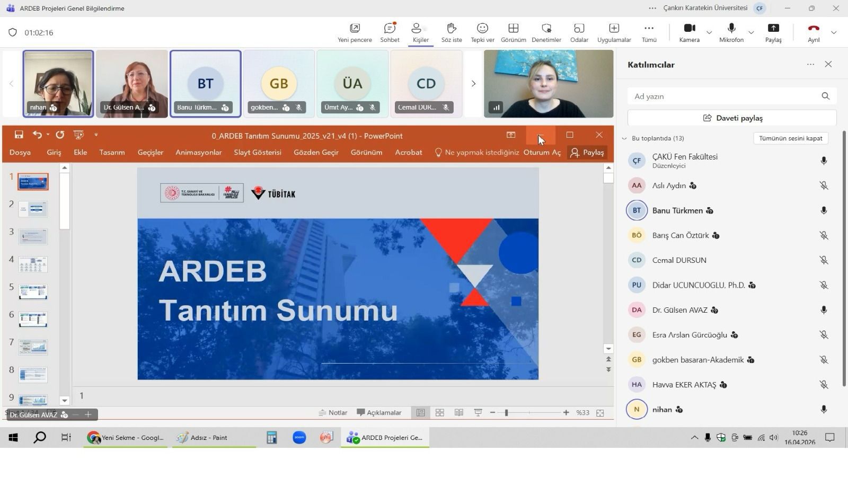
Task: Toggle the Kamera on or off
Action: point(689,29)
